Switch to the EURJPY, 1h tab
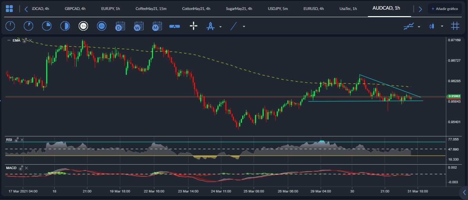Viewport: 468px width, 200px height. [110, 9]
